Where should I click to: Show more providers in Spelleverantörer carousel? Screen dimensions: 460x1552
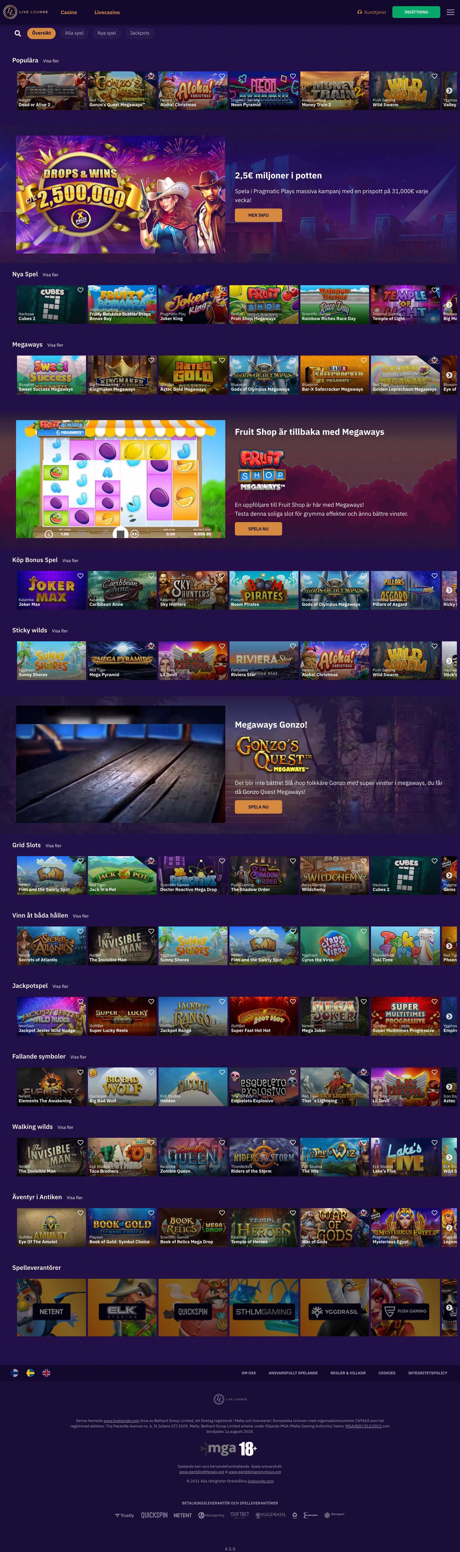449,1307
